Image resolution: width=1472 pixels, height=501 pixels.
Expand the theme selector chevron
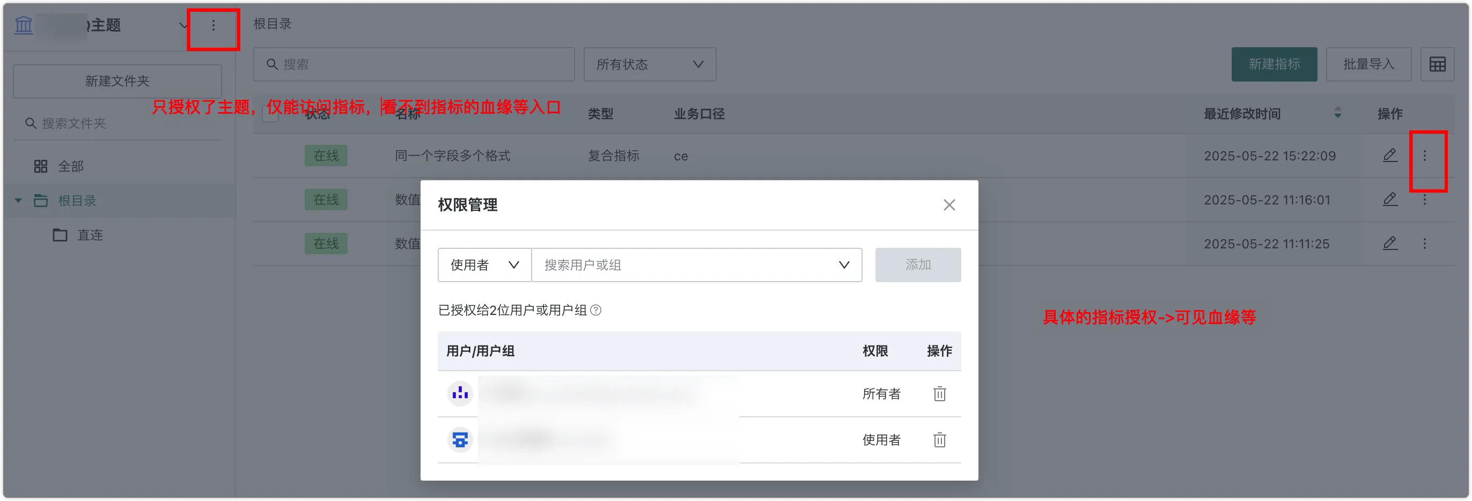(x=183, y=25)
